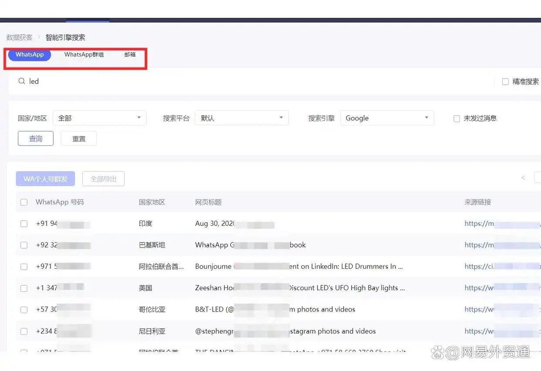Image resolution: width=541 pixels, height=371 pixels.
Task: Click the 重置 button
Action: coord(79,139)
